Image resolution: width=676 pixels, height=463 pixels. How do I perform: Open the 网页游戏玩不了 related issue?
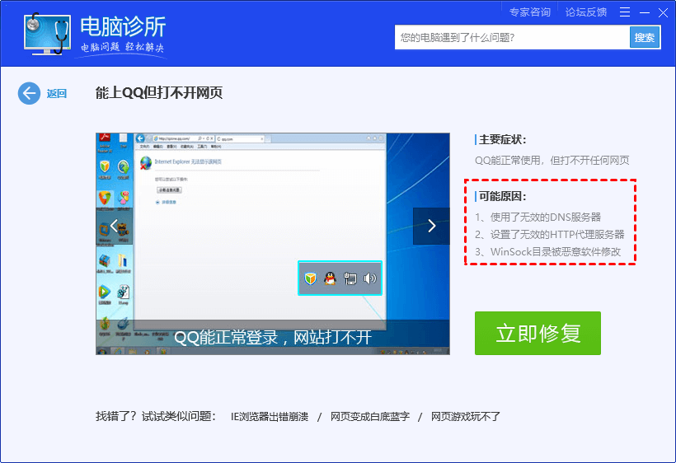click(466, 416)
